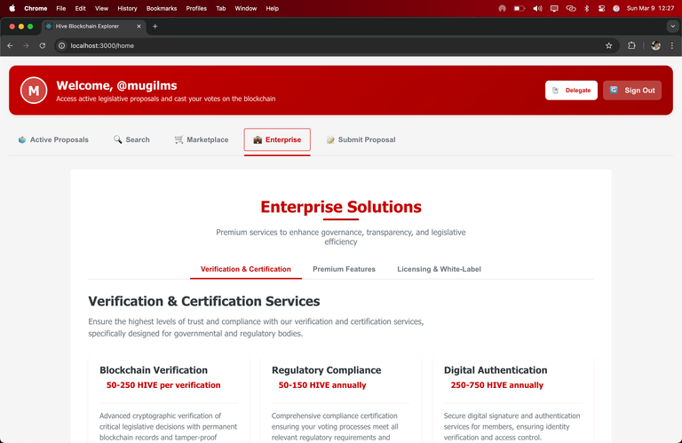
Task: Click the briefcase icon beside Enterprise
Action: (258, 139)
